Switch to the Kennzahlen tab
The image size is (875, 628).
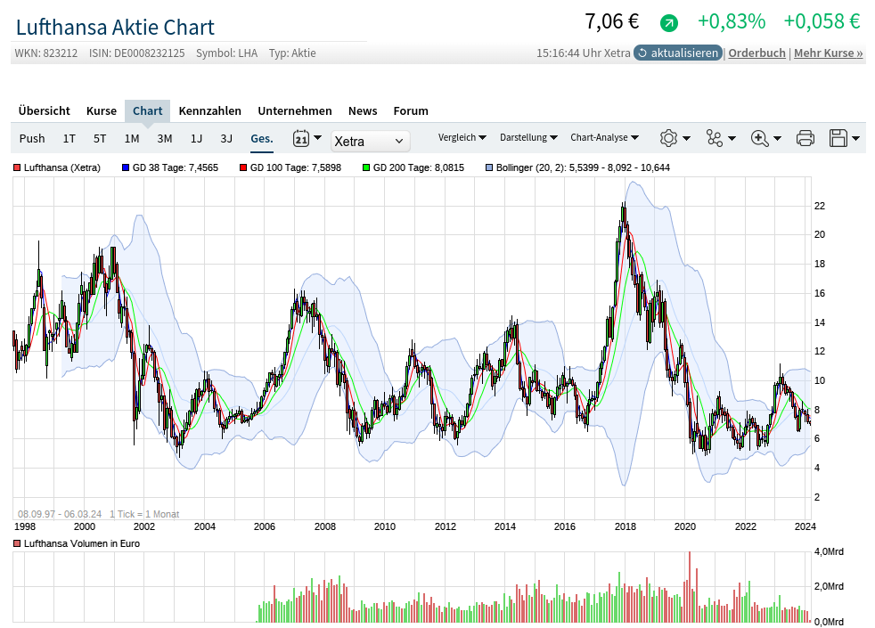(209, 111)
